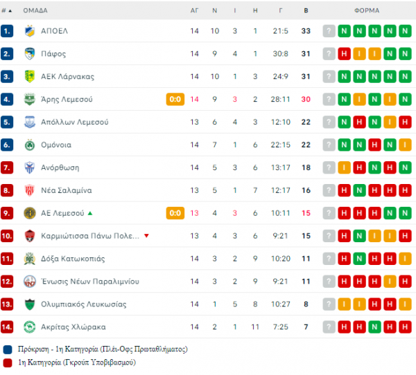This screenshot has height=375, width=416.
Task: Click the Ανόρθωση team crest
Action: [x=29, y=167]
